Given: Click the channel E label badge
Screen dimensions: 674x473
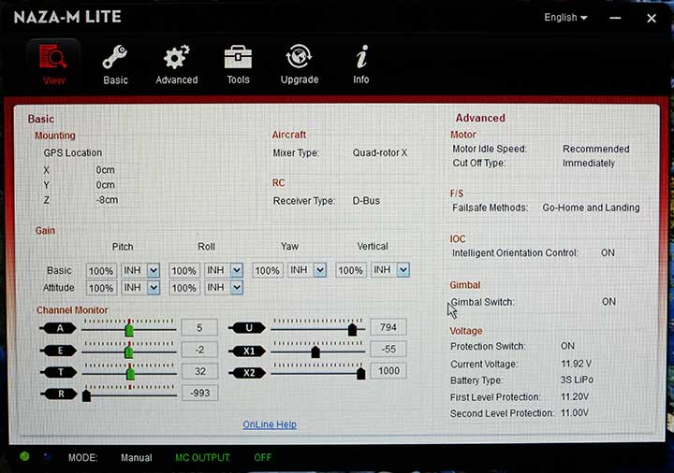Looking at the screenshot, I should (59, 351).
